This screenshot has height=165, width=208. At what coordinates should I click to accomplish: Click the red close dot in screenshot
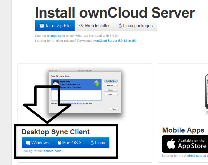(x=50, y=71)
